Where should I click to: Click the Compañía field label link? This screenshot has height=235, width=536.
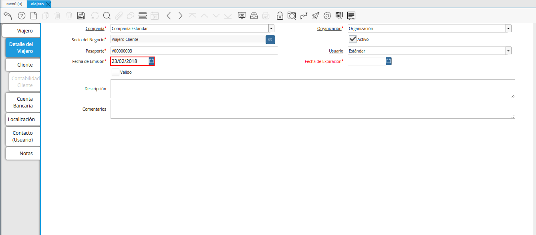pyautogui.click(x=95, y=28)
